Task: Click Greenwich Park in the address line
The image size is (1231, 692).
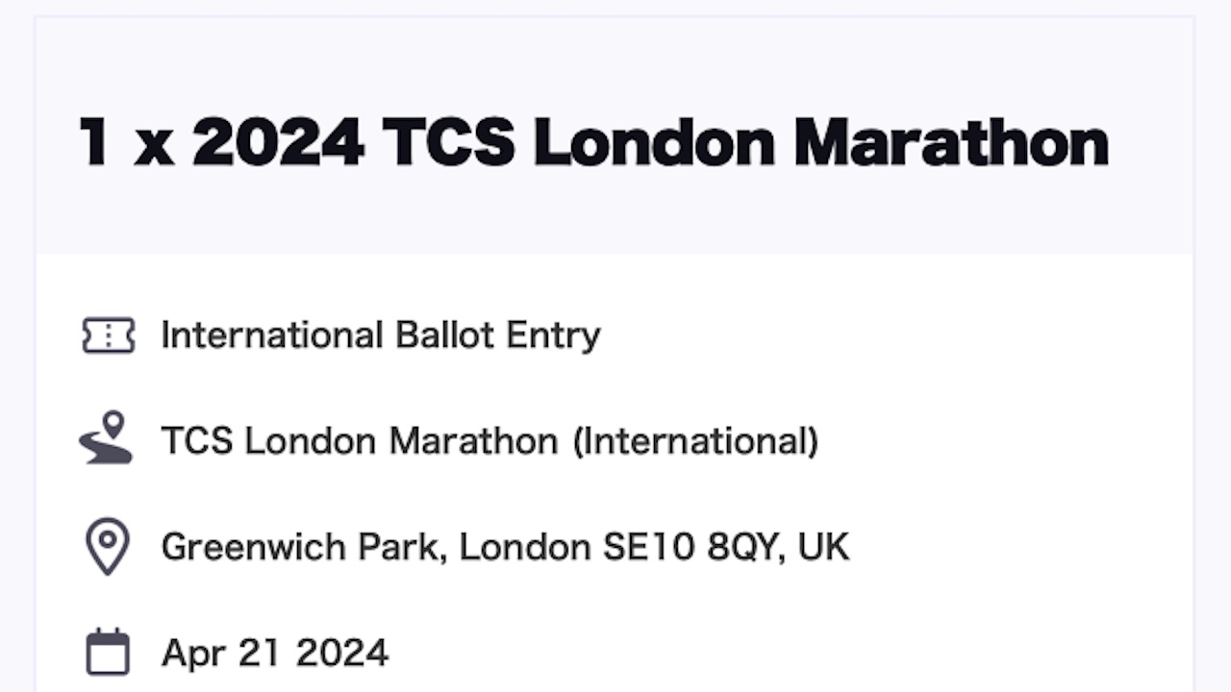Action: pos(303,547)
